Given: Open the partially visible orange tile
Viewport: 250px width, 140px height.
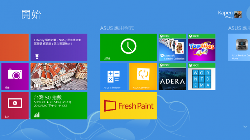Looking at the screenshot, I should 14,47.
